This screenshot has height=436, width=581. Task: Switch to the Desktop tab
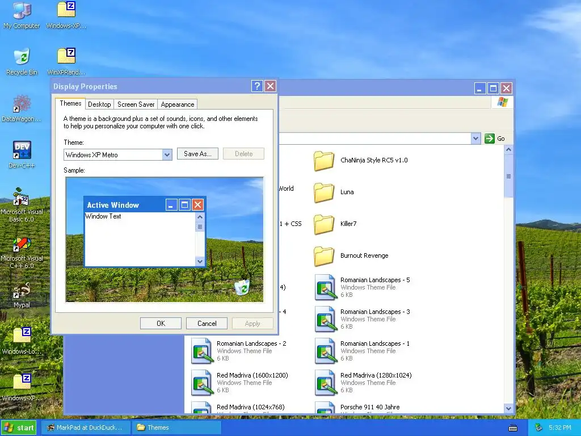coord(99,104)
